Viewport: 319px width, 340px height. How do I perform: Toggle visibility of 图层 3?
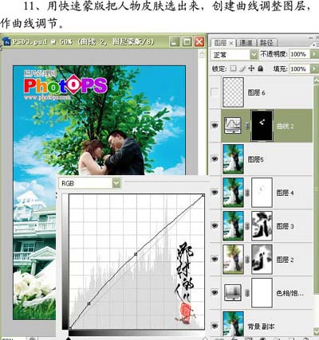point(215,225)
